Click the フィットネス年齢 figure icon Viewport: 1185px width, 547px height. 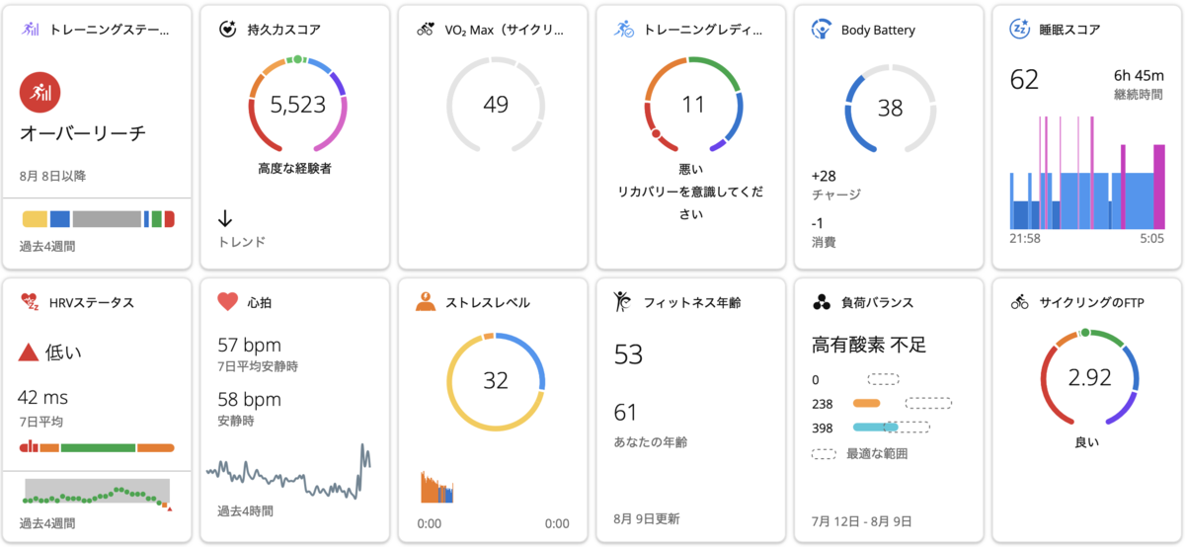(x=622, y=302)
